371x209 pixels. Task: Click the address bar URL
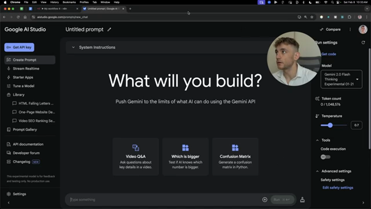62,17
